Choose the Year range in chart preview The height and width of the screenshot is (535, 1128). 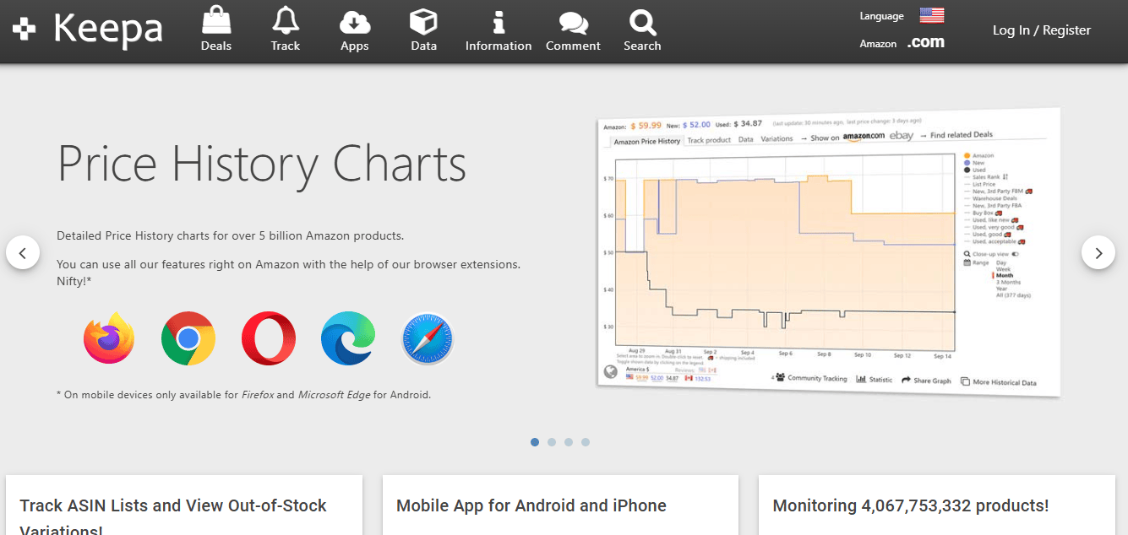click(1001, 289)
